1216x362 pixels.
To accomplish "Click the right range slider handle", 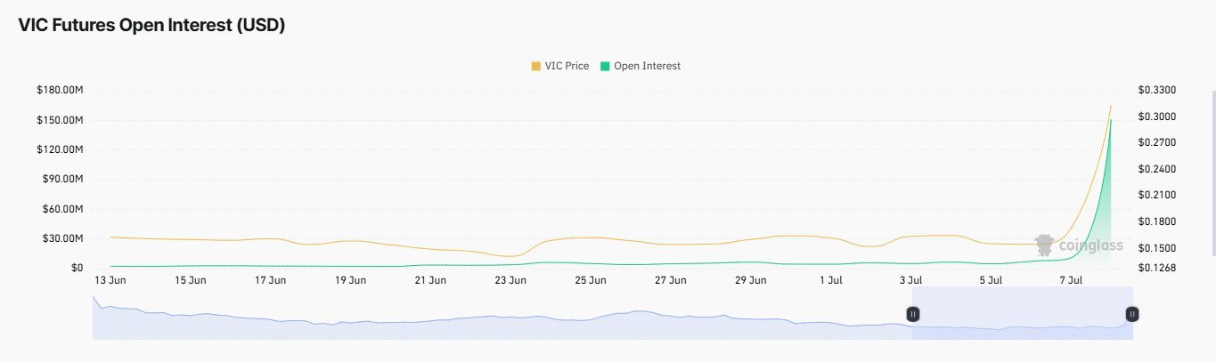I will (x=1131, y=314).
